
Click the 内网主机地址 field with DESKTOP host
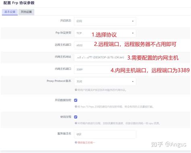[x=105, y=57]
